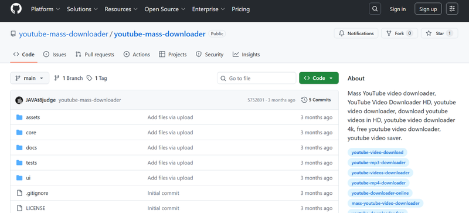469x213 pixels.
Task: Open the ui folder name
Action: (x=28, y=178)
